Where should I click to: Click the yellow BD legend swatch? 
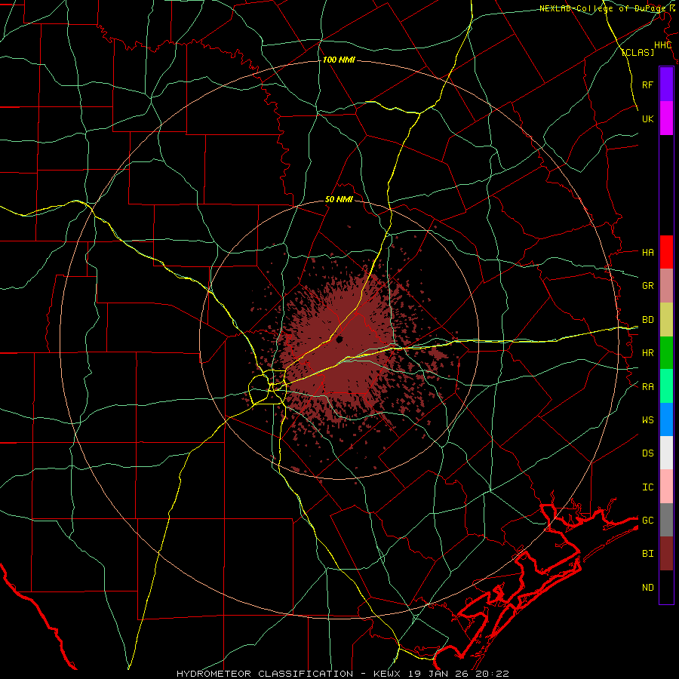pos(666,320)
